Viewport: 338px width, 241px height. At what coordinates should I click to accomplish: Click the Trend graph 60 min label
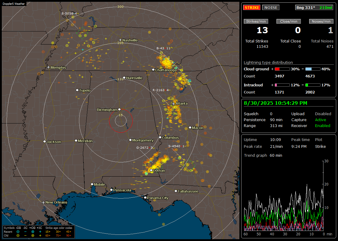pos(263,156)
